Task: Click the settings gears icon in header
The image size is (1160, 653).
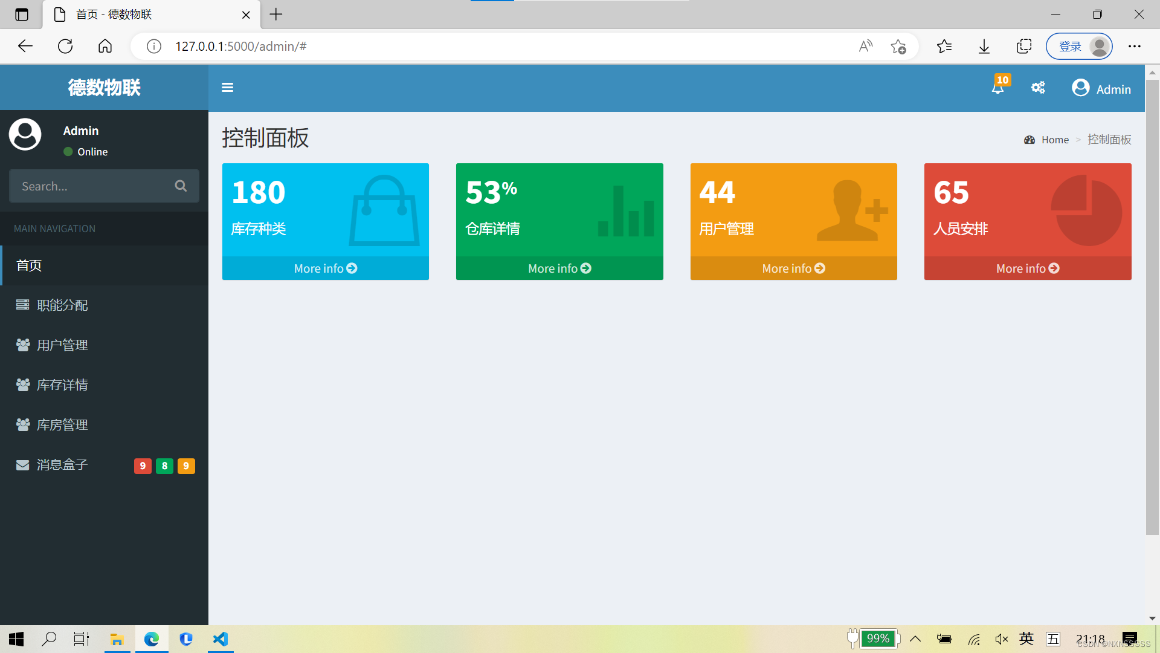Action: [1038, 88]
